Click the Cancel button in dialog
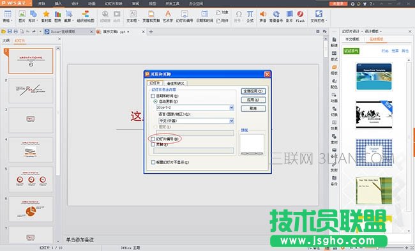Screen dimensions: 415x251 click(253, 109)
